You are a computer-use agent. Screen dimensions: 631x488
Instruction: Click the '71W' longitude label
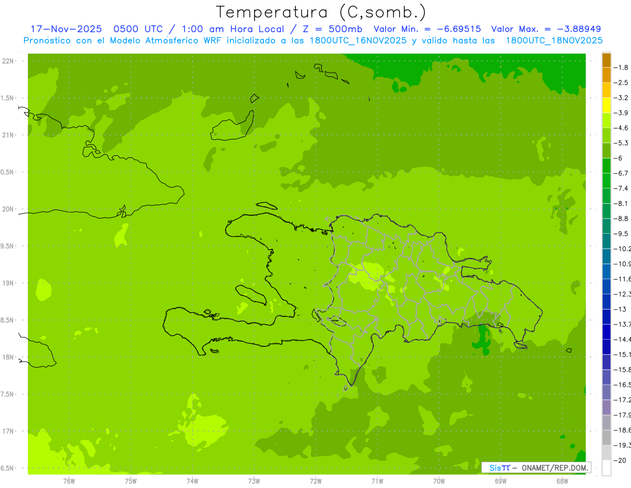coord(377,481)
